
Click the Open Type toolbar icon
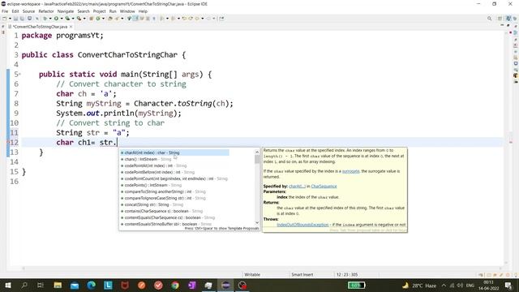tap(110, 19)
